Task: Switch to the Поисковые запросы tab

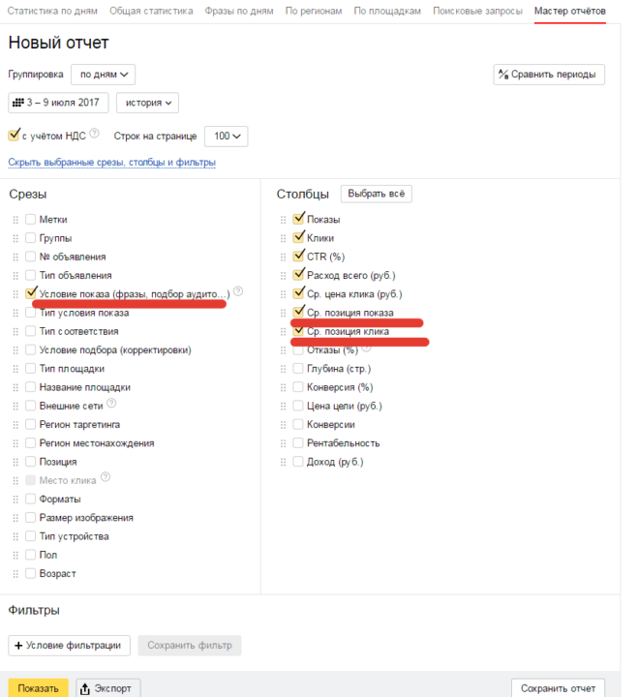Action: pos(477,11)
